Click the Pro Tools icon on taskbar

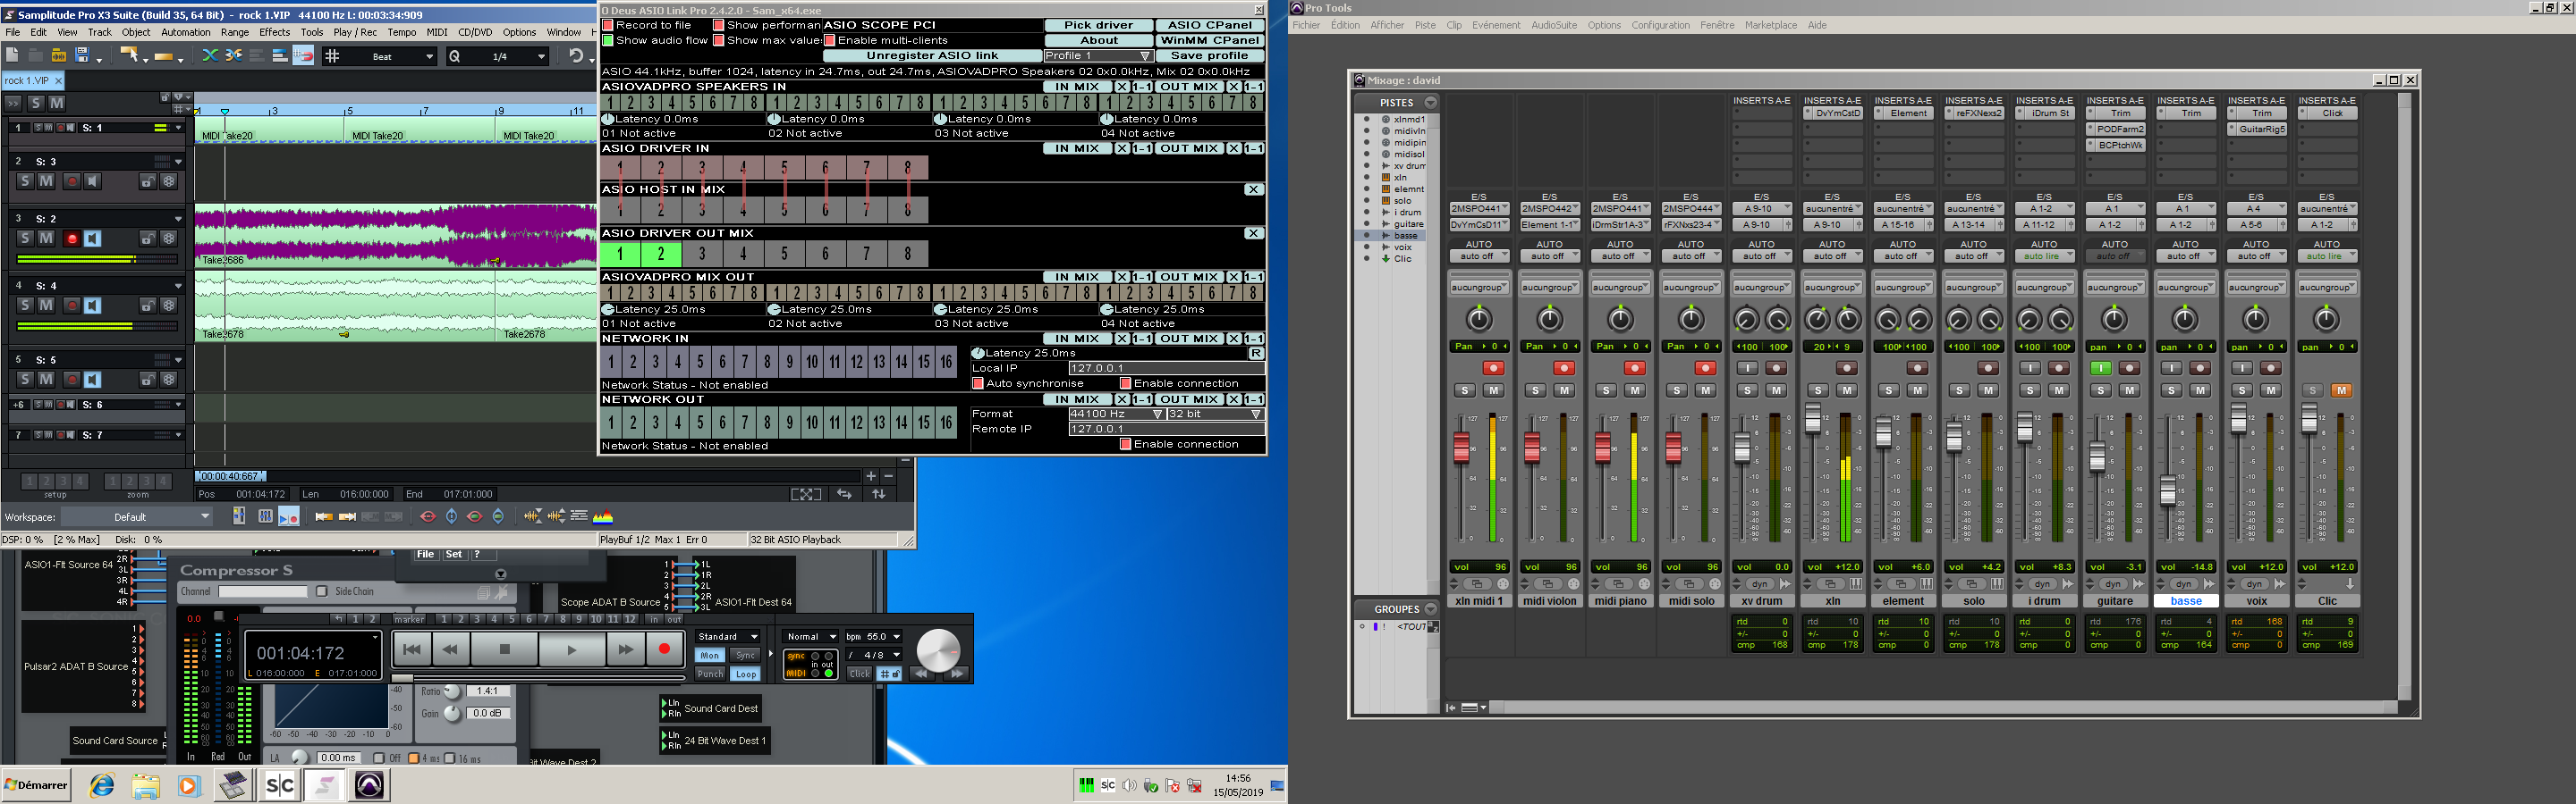click(369, 785)
